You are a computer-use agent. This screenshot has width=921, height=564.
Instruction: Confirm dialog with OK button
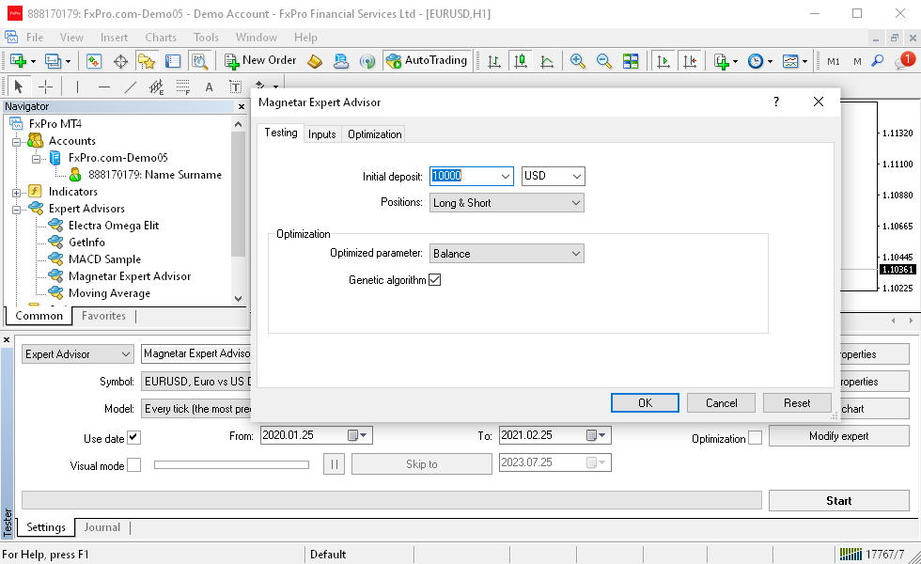[645, 403]
